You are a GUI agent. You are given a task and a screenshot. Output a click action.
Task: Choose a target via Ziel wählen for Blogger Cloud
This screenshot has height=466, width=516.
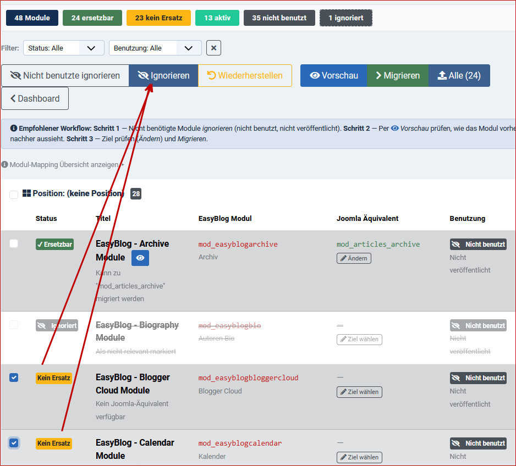click(x=359, y=392)
